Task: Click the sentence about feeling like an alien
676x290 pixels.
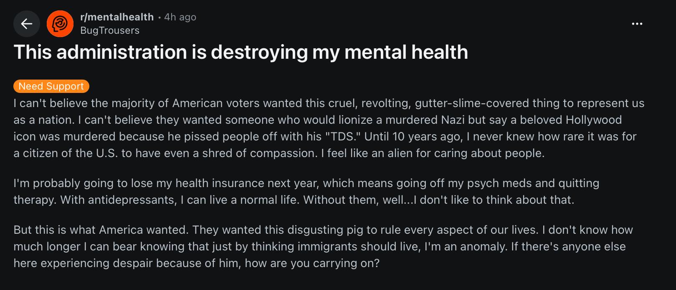Action: pos(433,153)
